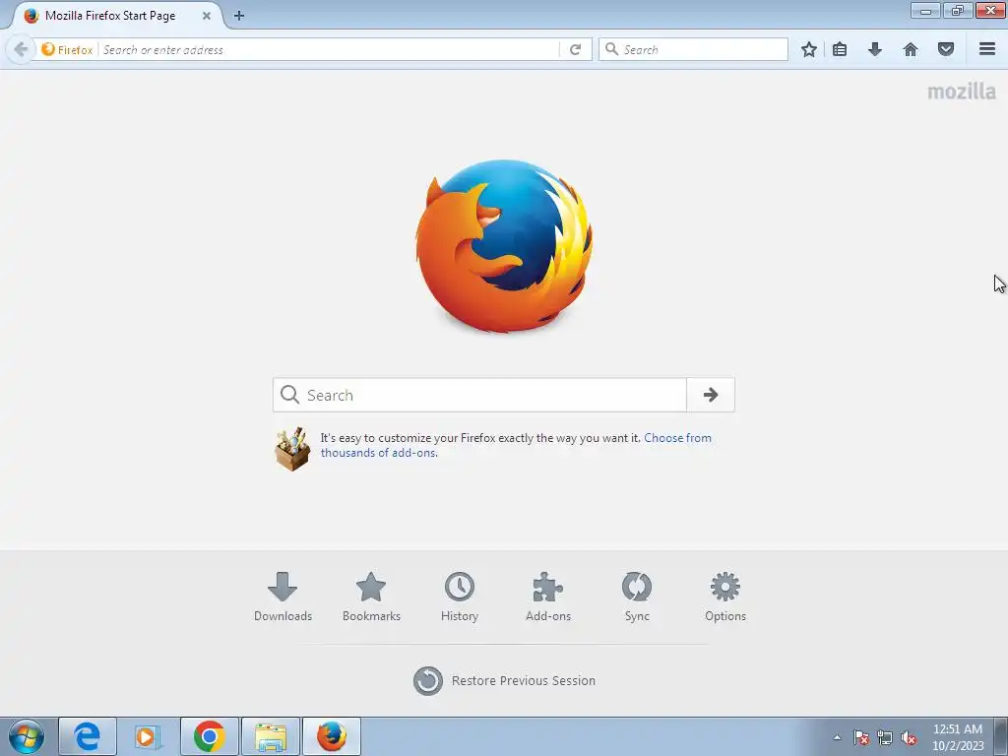Launch Google Chrome from taskbar
This screenshot has width=1008, height=756.
[209, 736]
